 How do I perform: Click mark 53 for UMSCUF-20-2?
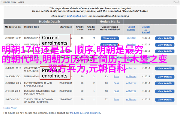[x=106, y=76]
